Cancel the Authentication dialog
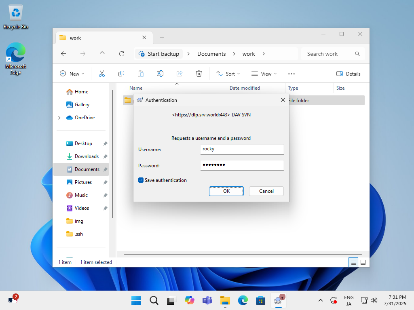This screenshot has height=310, width=414. tap(266, 191)
